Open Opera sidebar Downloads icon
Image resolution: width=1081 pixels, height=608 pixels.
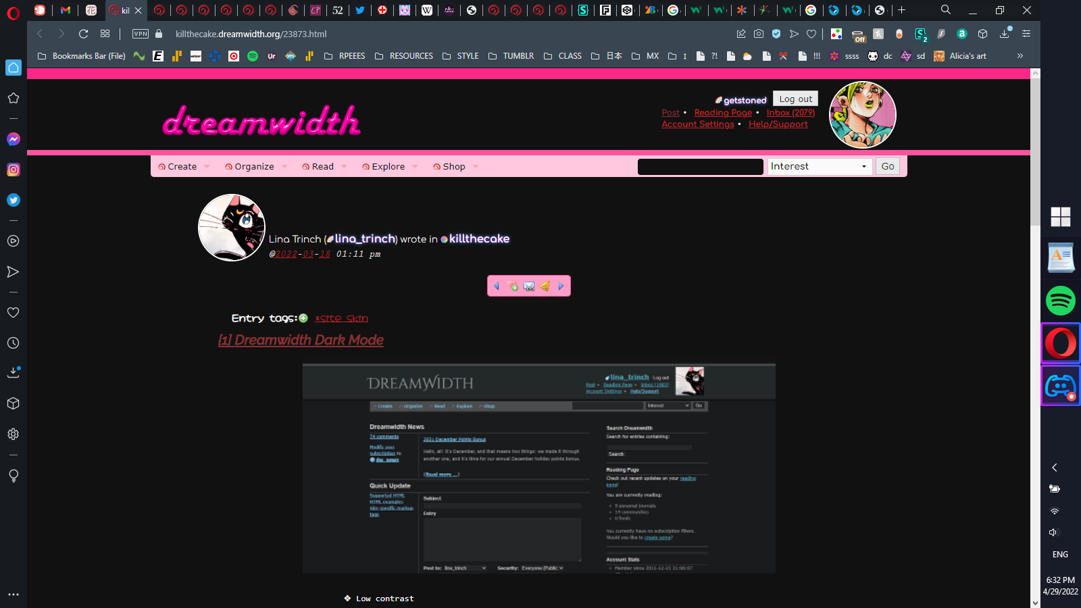coord(13,372)
